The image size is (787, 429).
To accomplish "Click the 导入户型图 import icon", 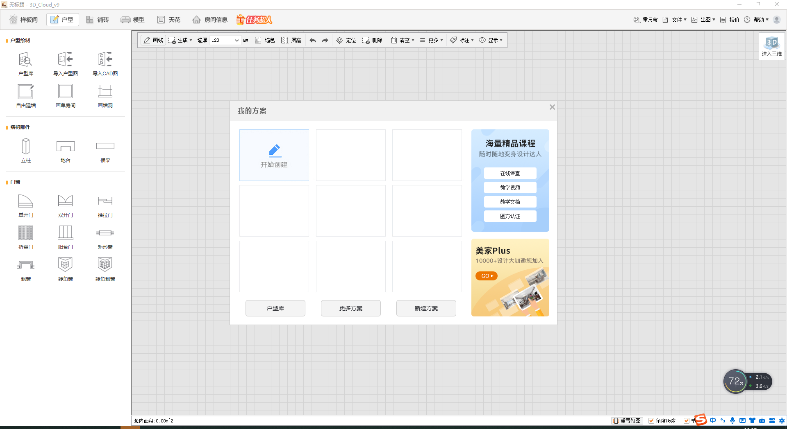I will click(x=66, y=64).
